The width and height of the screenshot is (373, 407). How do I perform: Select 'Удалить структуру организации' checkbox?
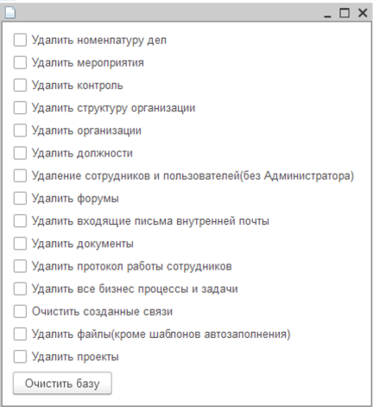pos(20,108)
